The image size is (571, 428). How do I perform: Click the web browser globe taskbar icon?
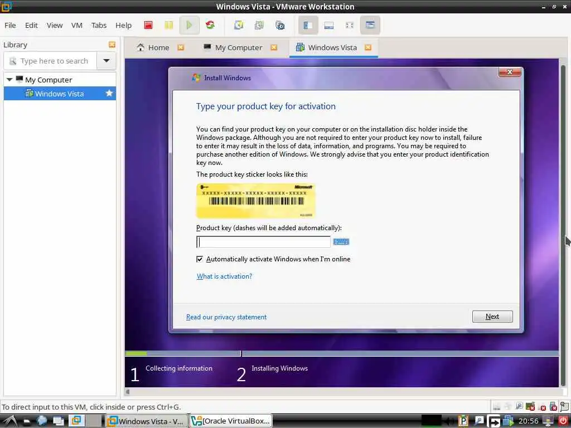click(42, 421)
